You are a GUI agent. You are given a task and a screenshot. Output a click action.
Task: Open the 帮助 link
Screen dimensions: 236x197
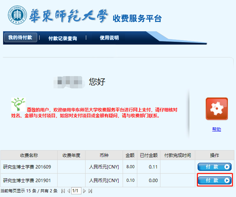tap(217, 129)
